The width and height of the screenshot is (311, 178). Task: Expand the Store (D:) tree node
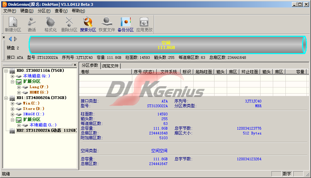pos(12,109)
